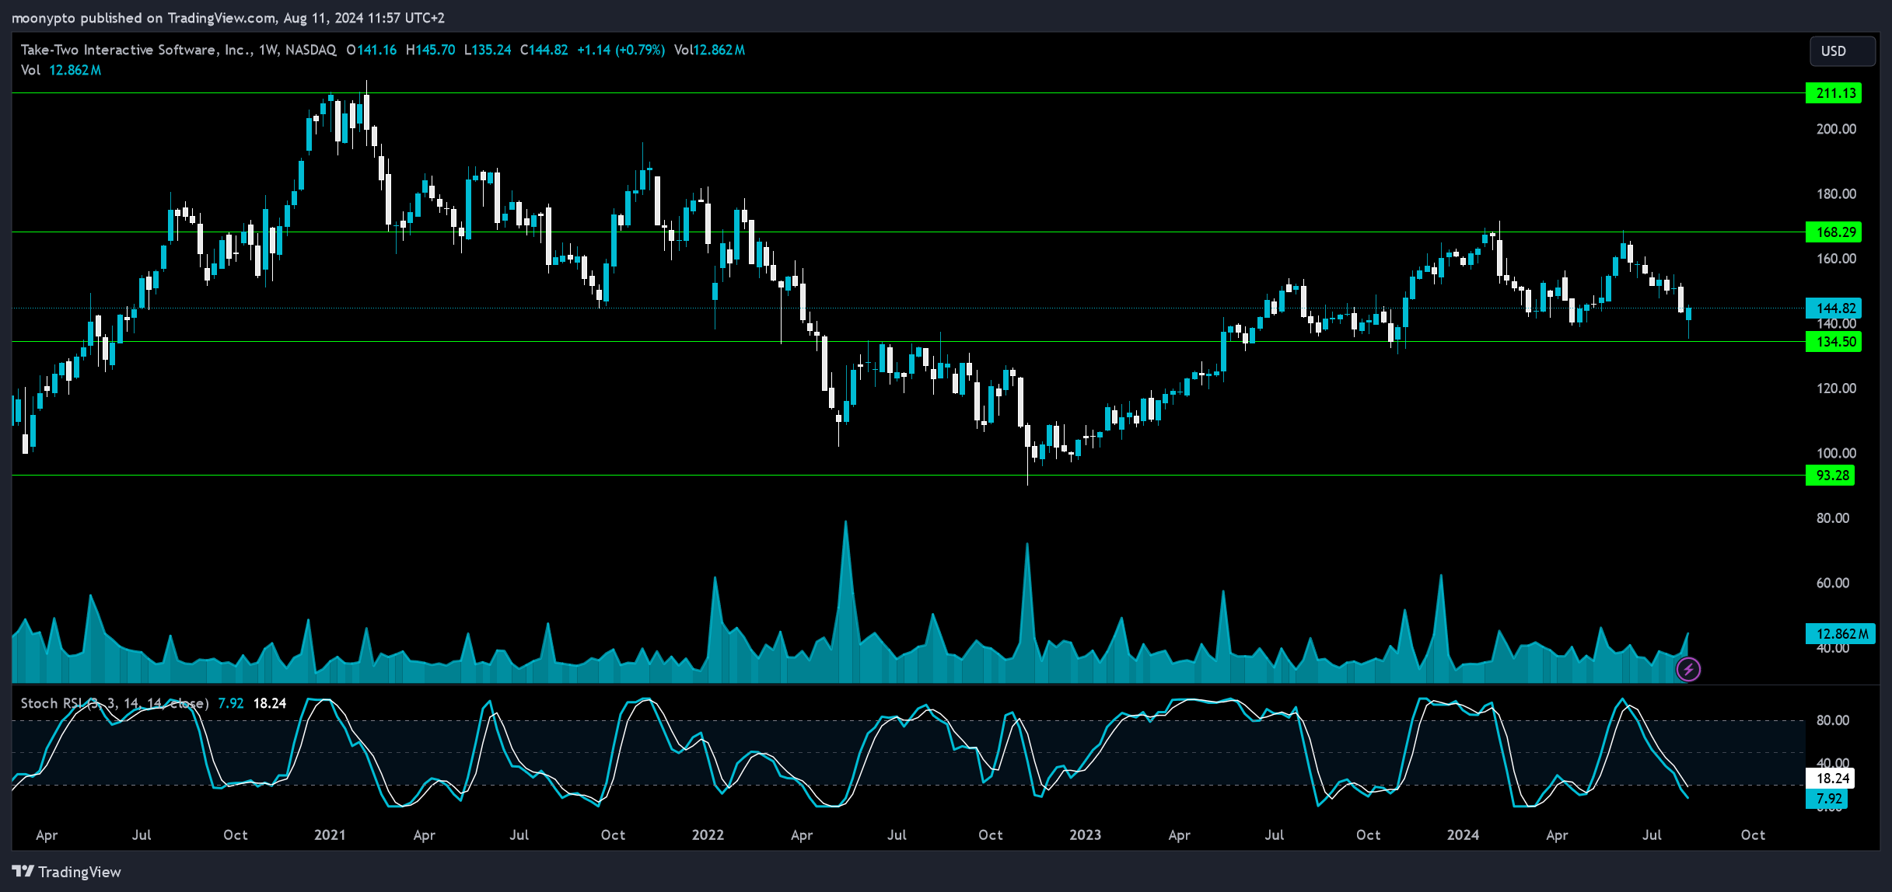Click the O141.16 open value in header
Image resolution: width=1892 pixels, height=892 pixels.
(372, 50)
